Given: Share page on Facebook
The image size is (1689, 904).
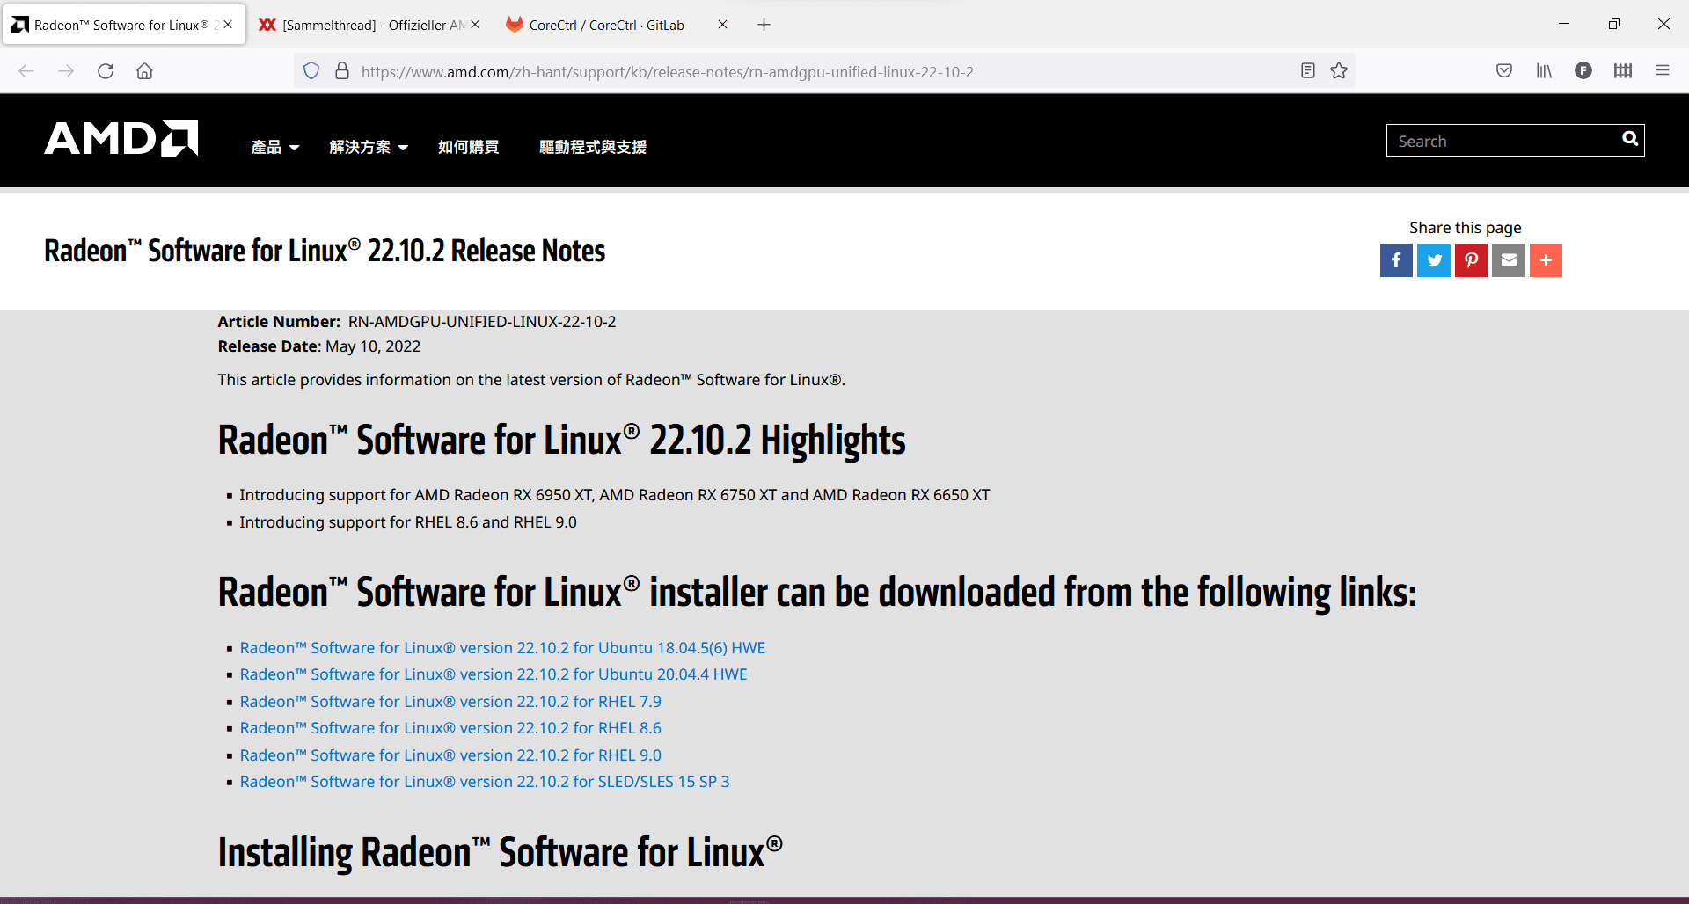Looking at the screenshot, I should 1396,260.
